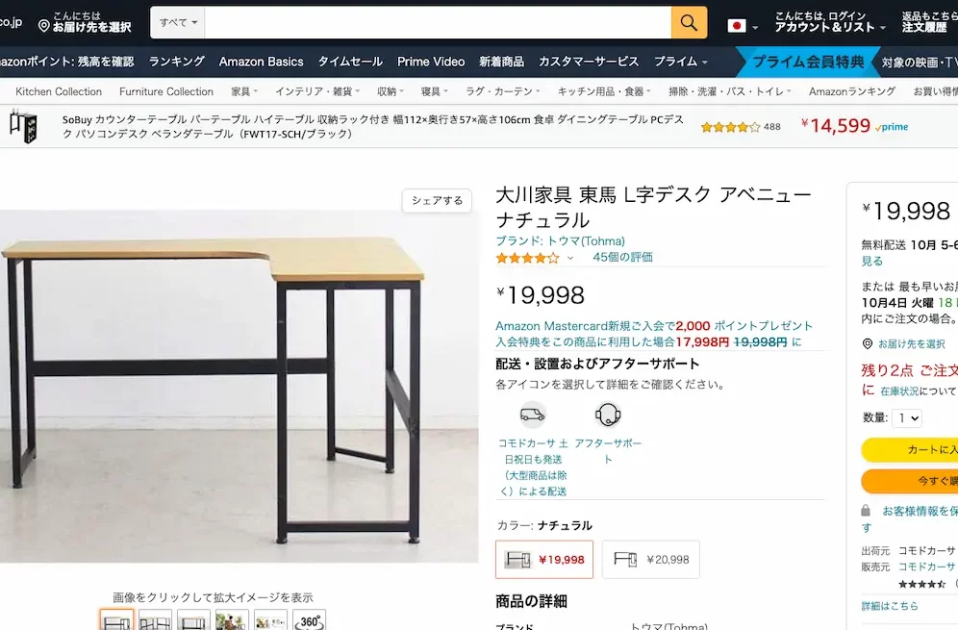The image size is (958, 630).
Task: Open the quantity 数量 dropdown
Action: (x=907, y=418)
